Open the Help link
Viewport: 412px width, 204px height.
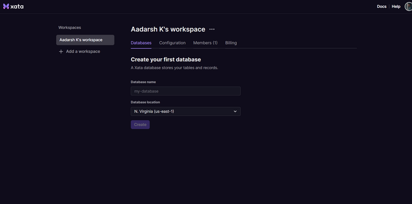396,7
